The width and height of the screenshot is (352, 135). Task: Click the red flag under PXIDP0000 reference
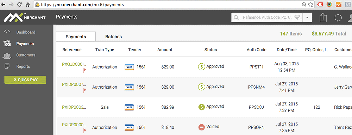tap(85, 131)
